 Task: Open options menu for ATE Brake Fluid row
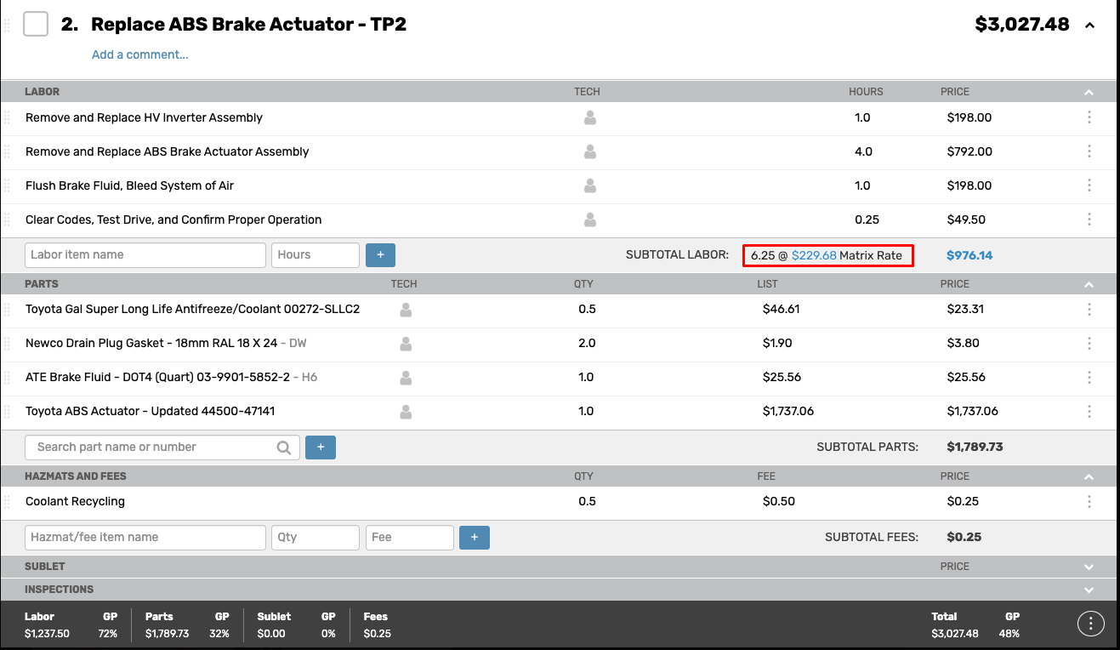pyautogui.click(x=1089, y=377)
